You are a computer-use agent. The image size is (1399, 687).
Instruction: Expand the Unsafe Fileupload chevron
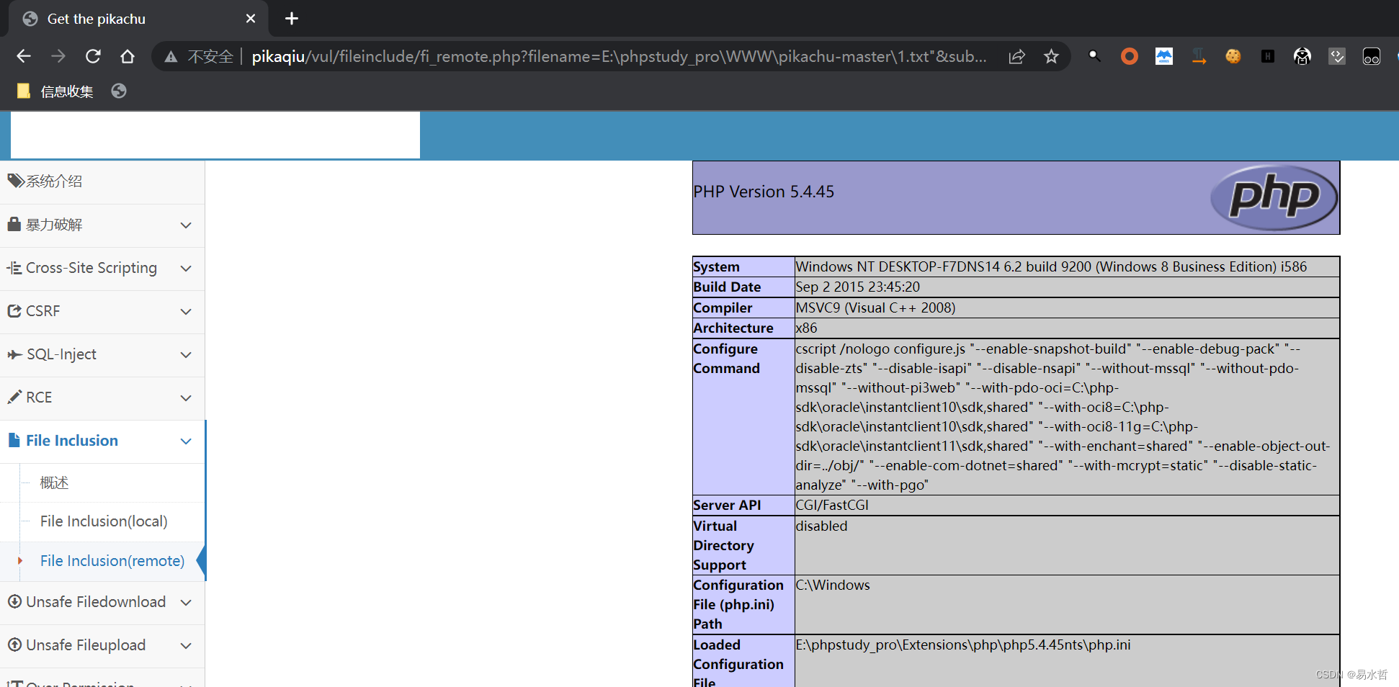click(186, 646)
